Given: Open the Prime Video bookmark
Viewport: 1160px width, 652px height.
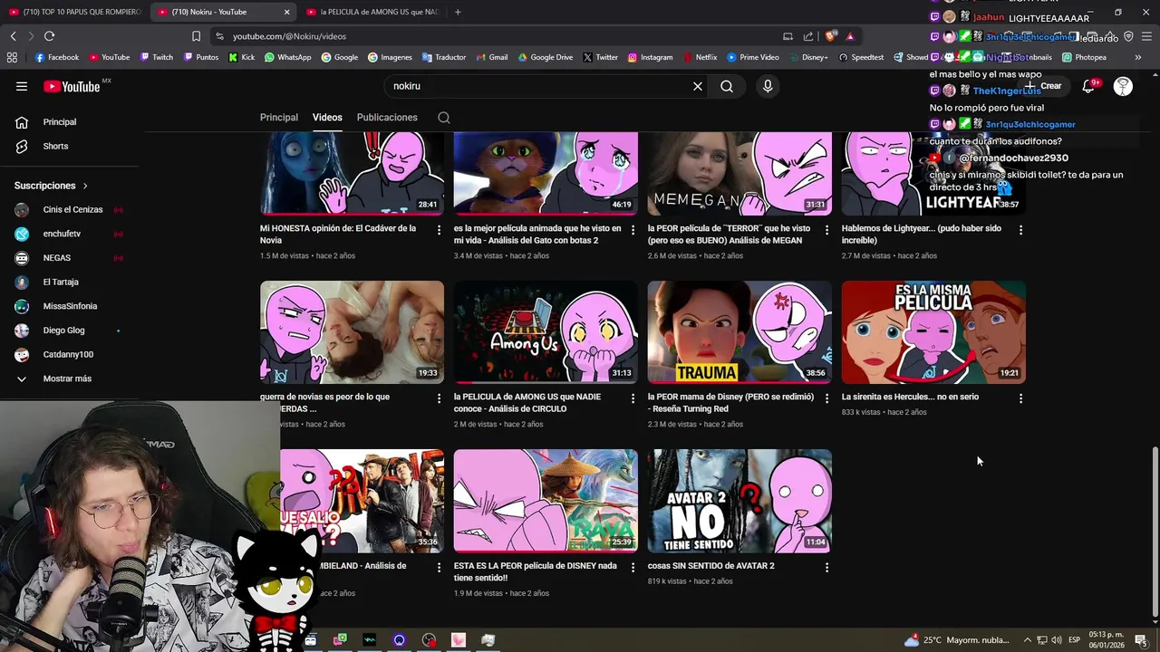Looking at the screenshot, I should pyautogui.click(x=752, y=57).
